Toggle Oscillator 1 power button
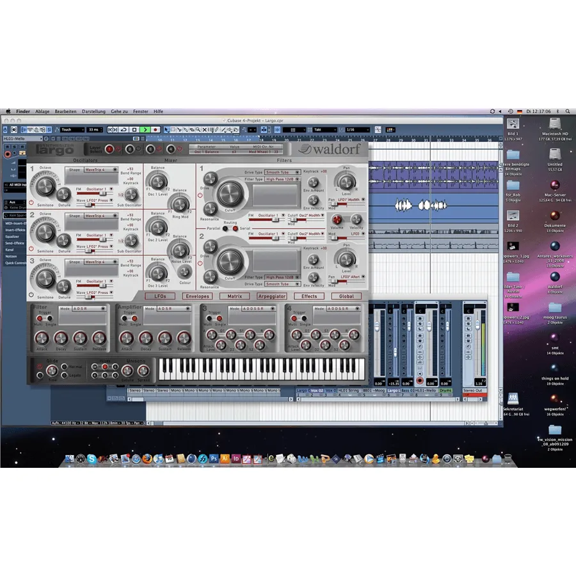Viewport: 576px width, 576px height. point(31,202)
